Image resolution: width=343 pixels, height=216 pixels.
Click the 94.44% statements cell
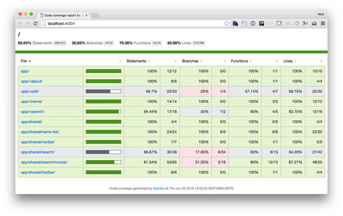coord(142,111)
